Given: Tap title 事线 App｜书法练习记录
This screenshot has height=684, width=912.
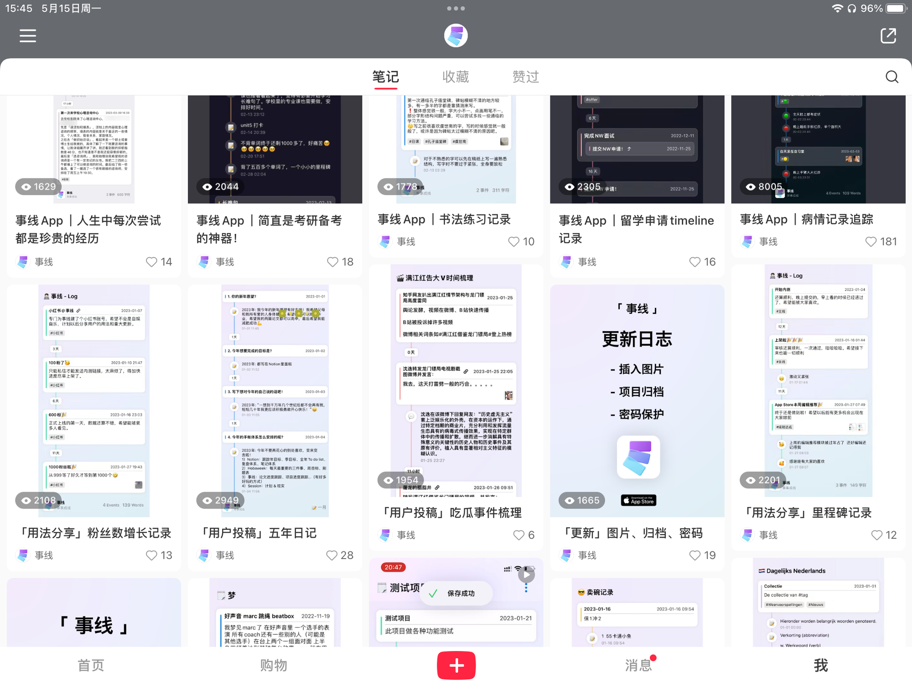Looking at the screenshot, I should (444, 219).
